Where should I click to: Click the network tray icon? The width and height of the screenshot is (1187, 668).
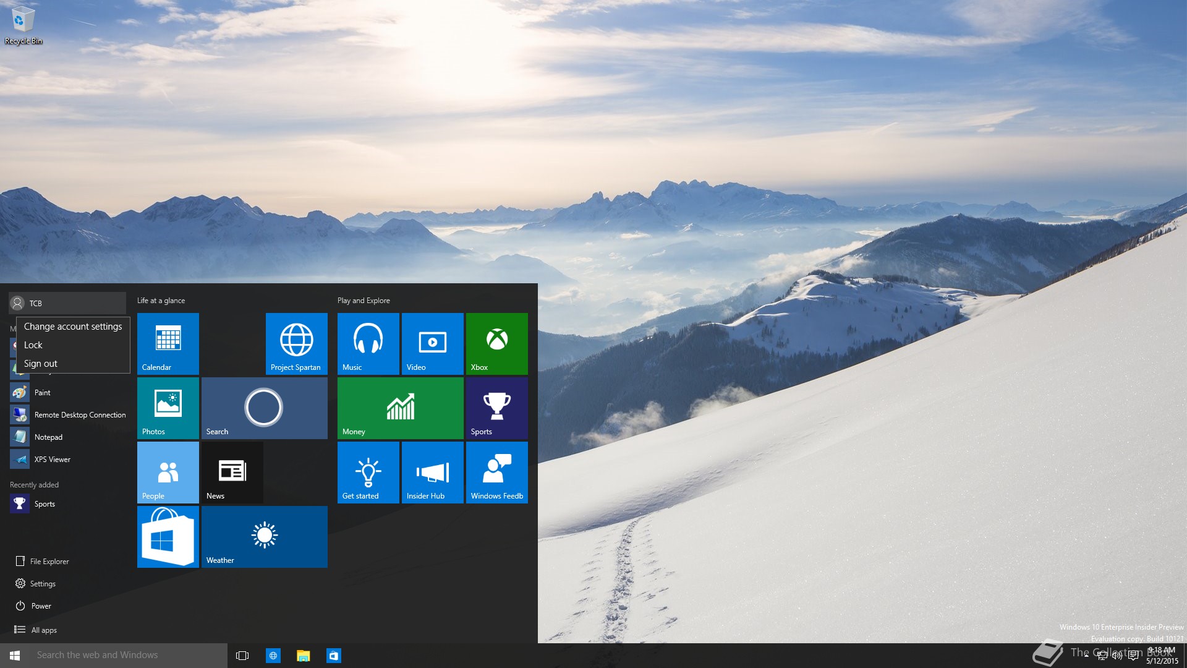pos(1102,656)
